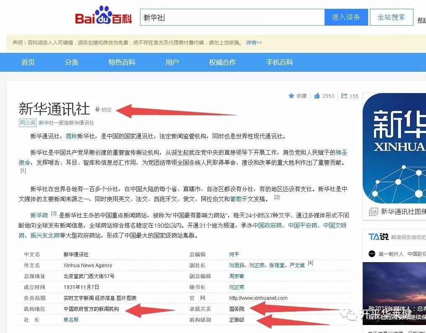
Task: Open 刘正荣 in the 秘书长 row
Action: (236, 287)
